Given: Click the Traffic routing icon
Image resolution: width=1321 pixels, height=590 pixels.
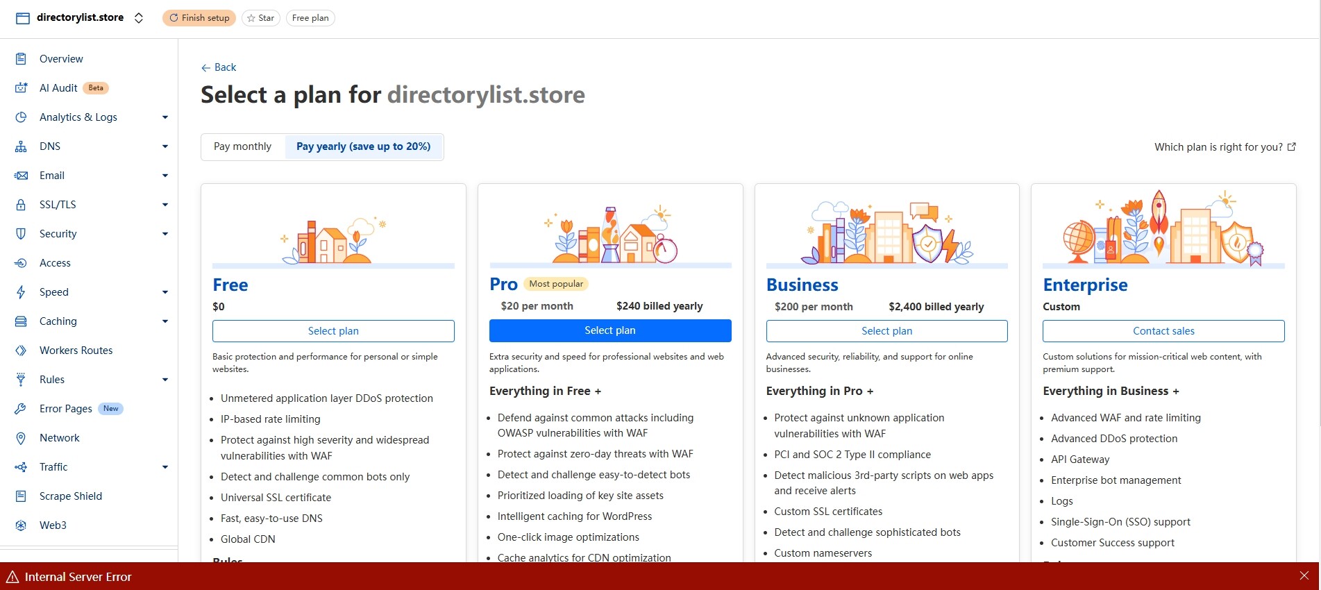Looking at the screenshot, I should pos(21,467).
